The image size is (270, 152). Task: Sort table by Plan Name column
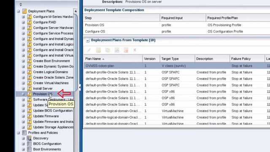[113, 59]
